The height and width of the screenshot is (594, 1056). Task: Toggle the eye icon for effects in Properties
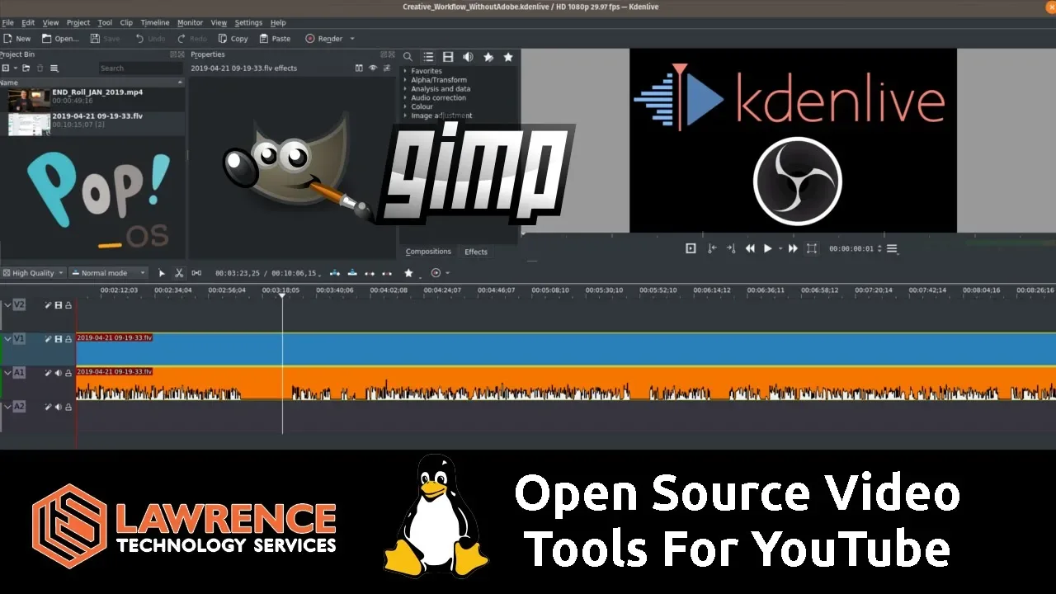[x=373, y=68]
